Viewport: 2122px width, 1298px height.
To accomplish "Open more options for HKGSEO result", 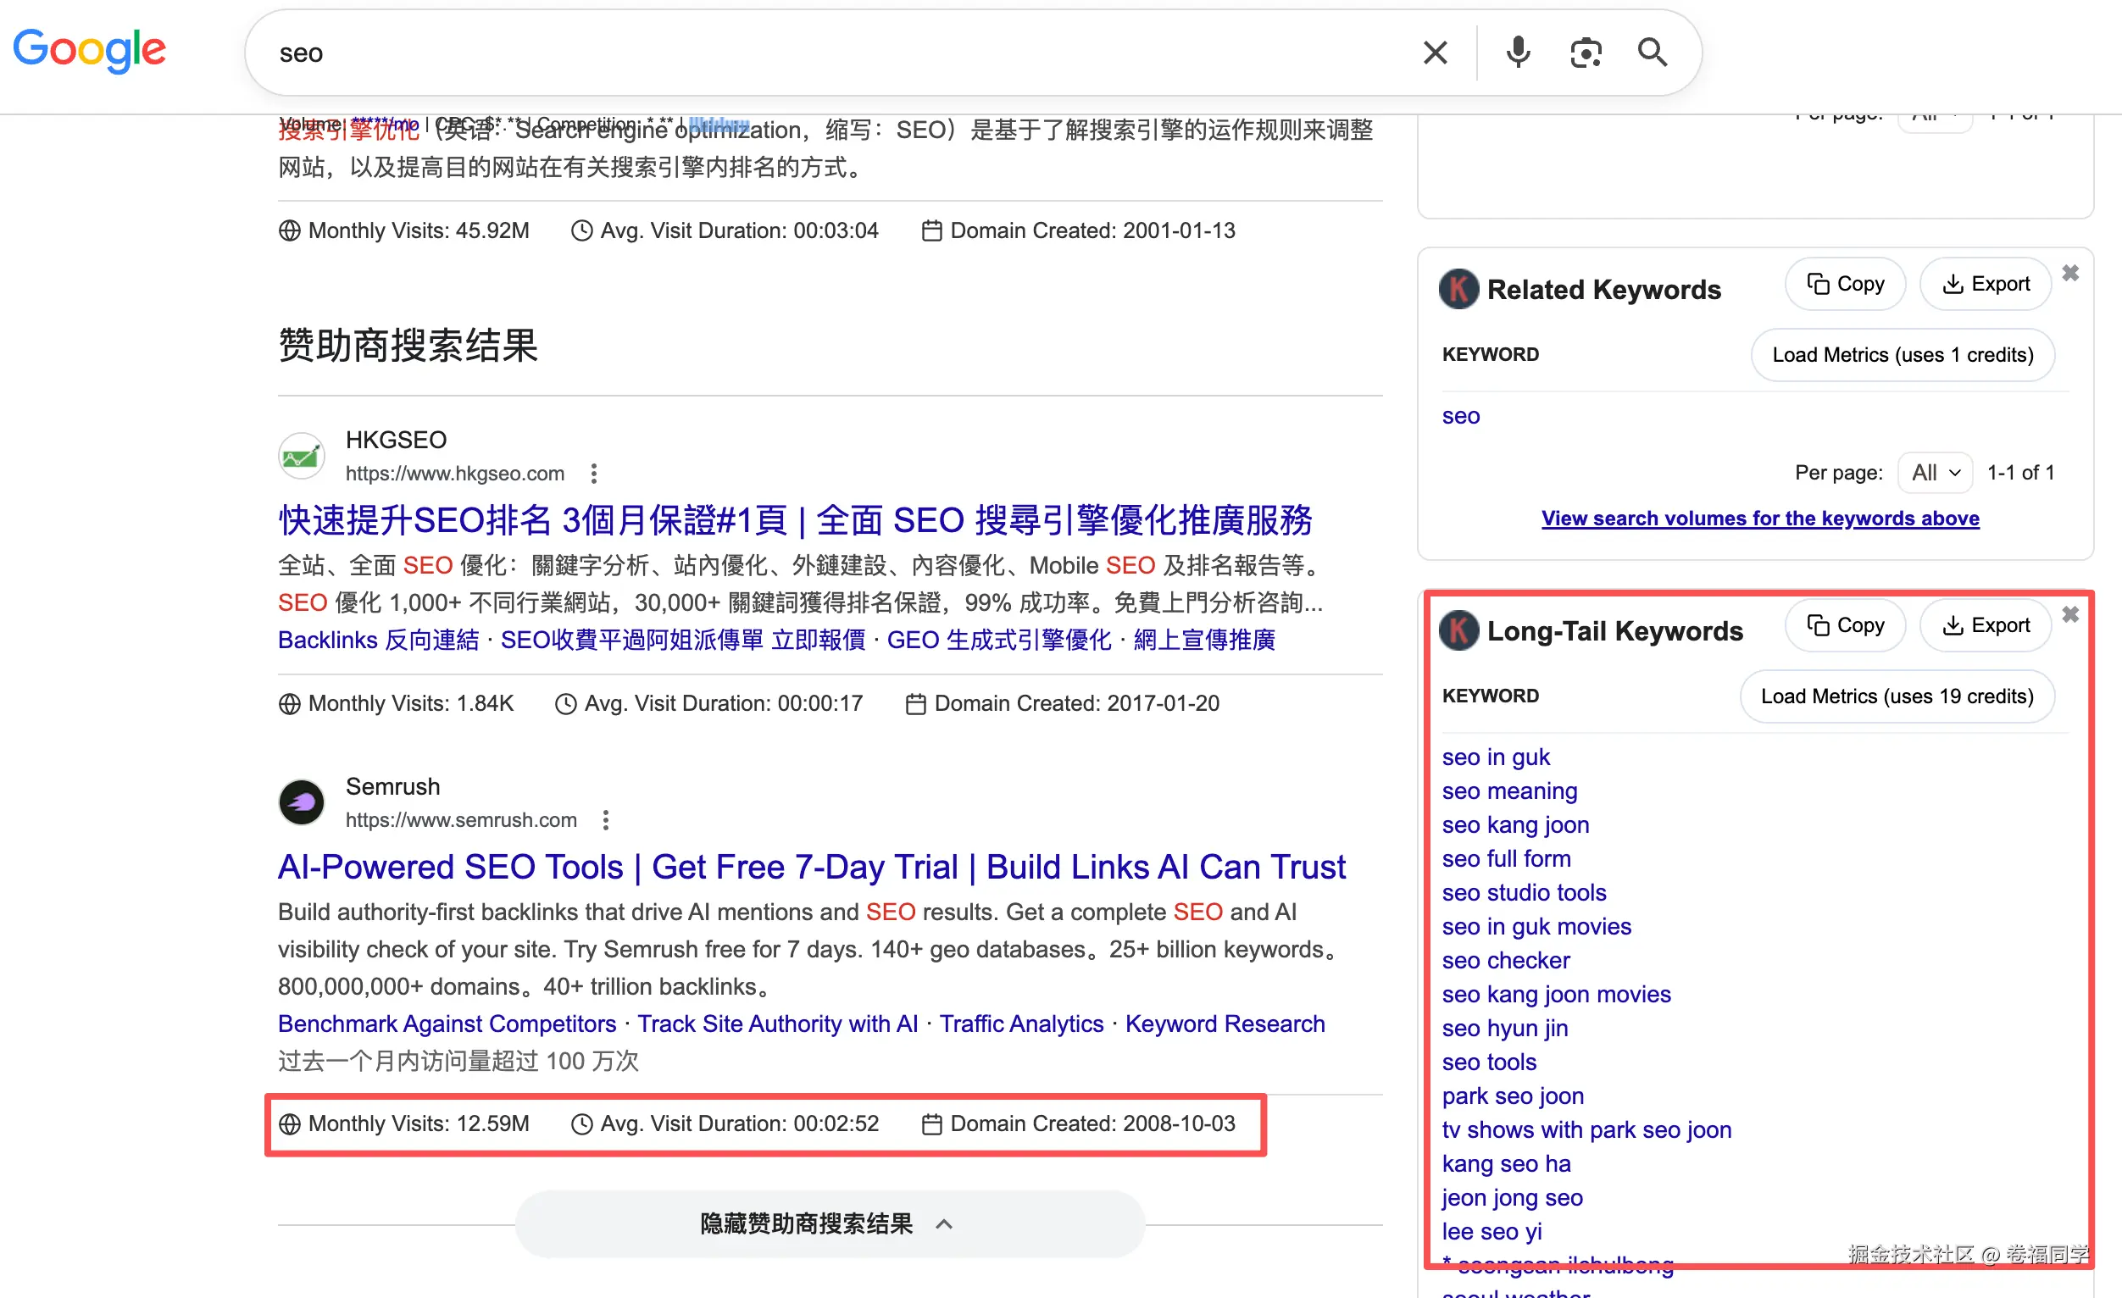I will [593, 474].
